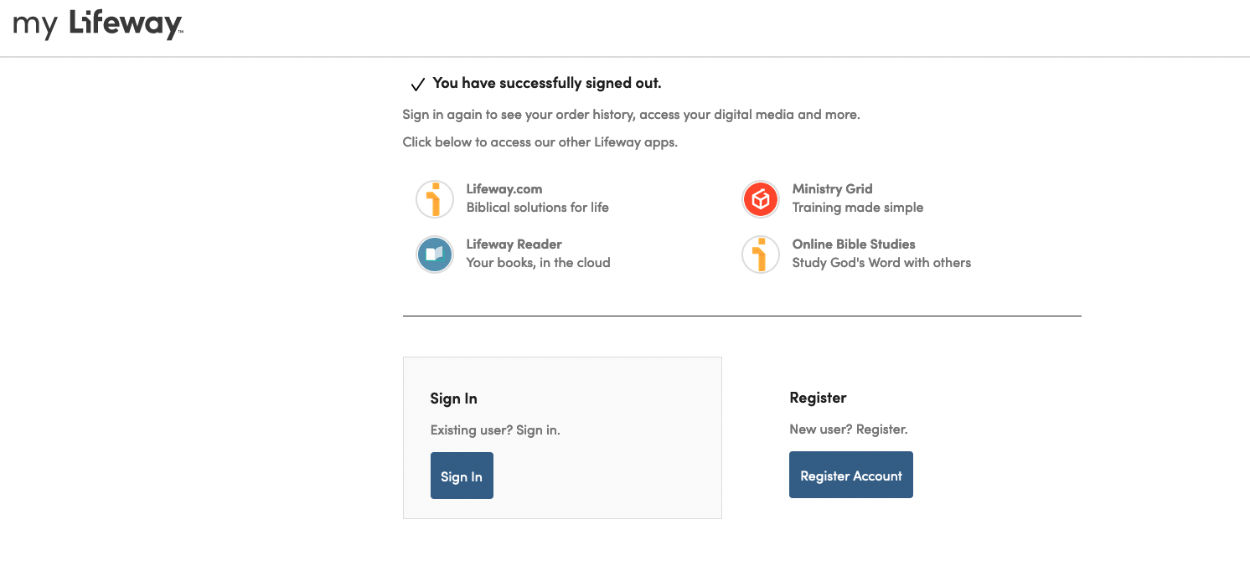The image size is (1250, 576).
Task: Click the Register heading
Action: [x=818, y=398]
